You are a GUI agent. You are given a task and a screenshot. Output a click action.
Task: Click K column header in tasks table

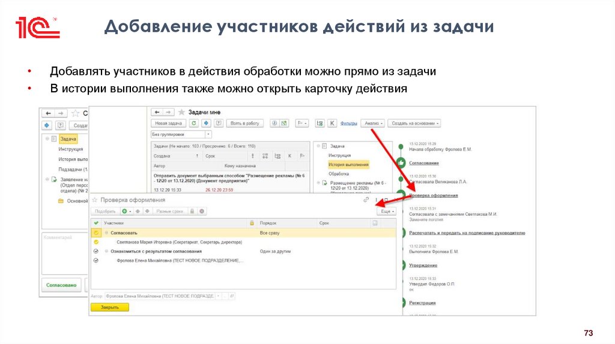click(290, 156)
